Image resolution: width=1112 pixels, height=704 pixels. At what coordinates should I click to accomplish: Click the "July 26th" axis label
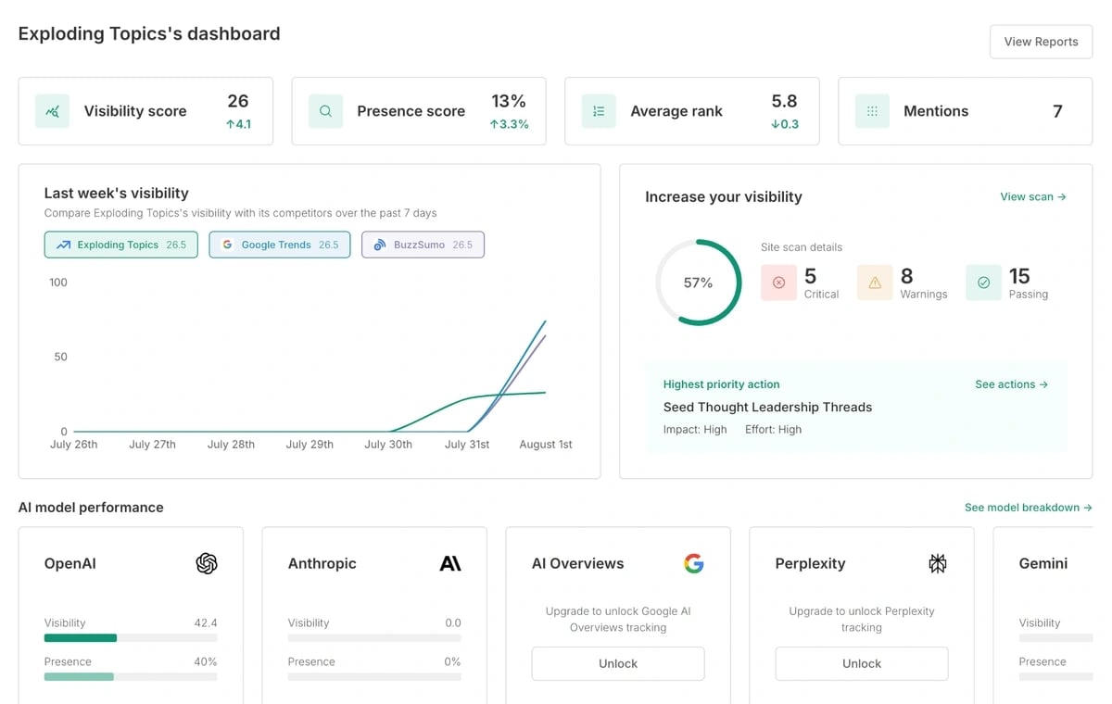[x=73, y=445]
